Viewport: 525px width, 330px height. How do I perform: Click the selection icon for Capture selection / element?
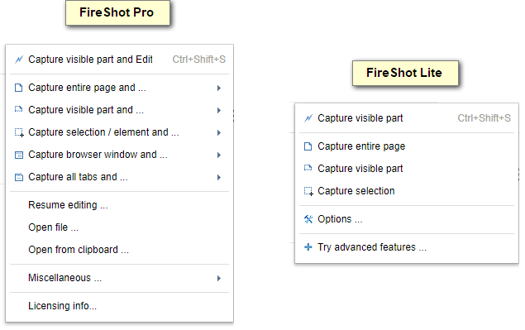[19, 132]
